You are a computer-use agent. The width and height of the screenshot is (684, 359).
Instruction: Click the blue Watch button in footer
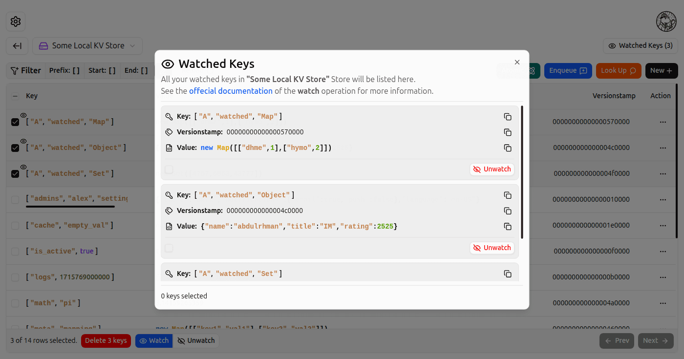154,340
